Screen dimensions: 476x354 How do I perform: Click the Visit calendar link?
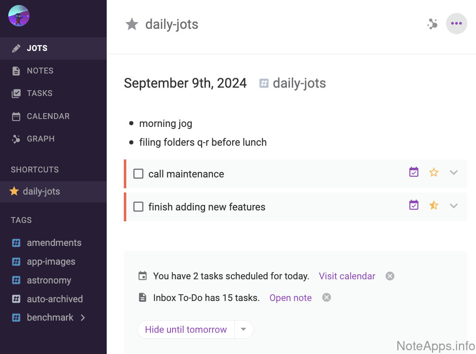347,276
